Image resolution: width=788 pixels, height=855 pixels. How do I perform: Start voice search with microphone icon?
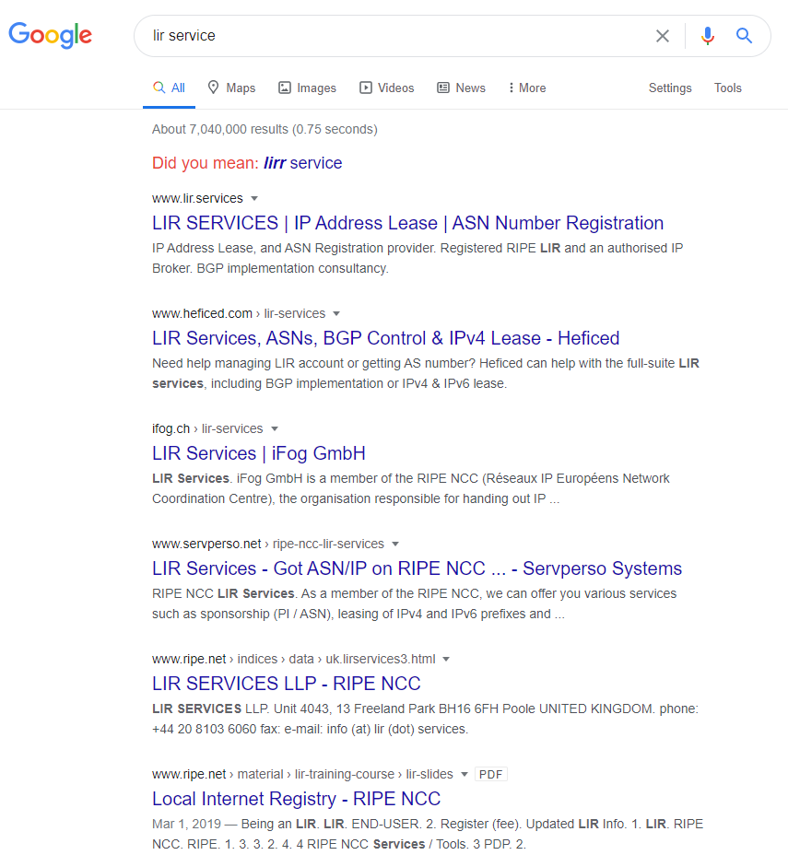point(707,36)
